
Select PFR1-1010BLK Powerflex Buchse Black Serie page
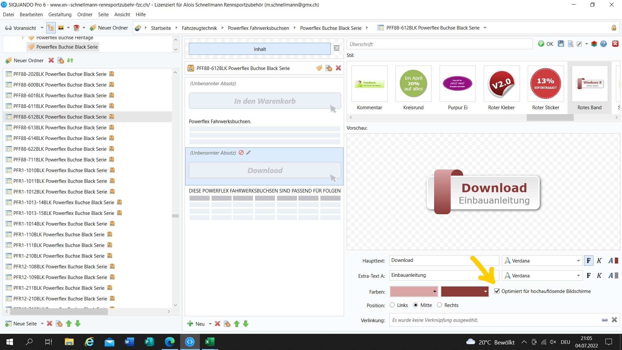click(x=60, y=170)
